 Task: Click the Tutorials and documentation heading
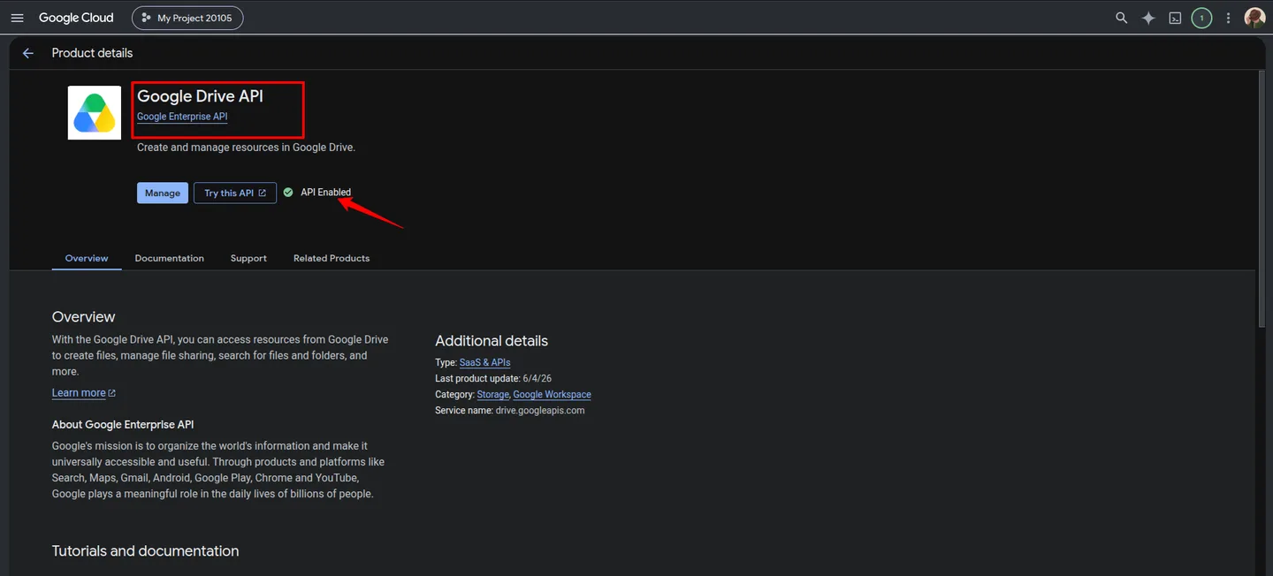point(145,551)
